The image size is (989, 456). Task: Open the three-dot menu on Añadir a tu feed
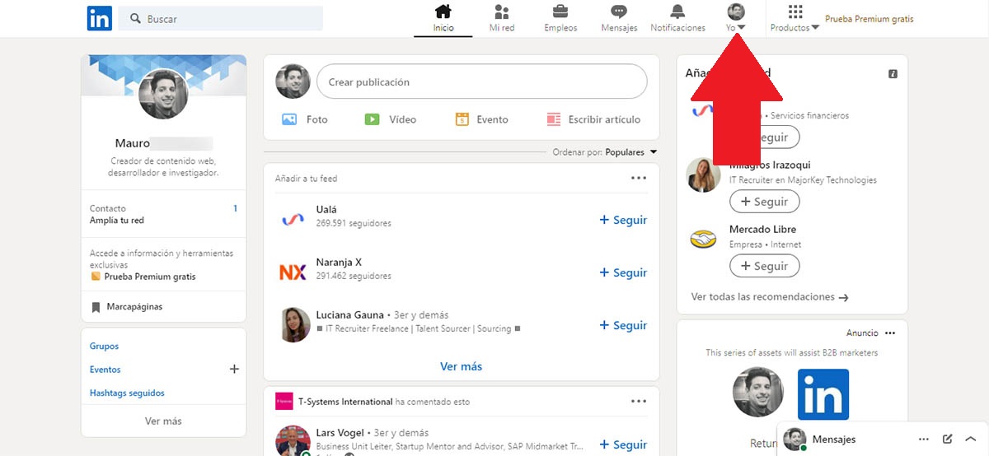[639, 178]
